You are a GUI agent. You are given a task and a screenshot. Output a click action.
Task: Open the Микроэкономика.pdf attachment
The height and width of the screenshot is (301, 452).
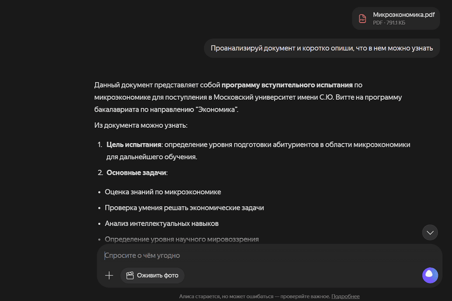[x=403, y=15]
